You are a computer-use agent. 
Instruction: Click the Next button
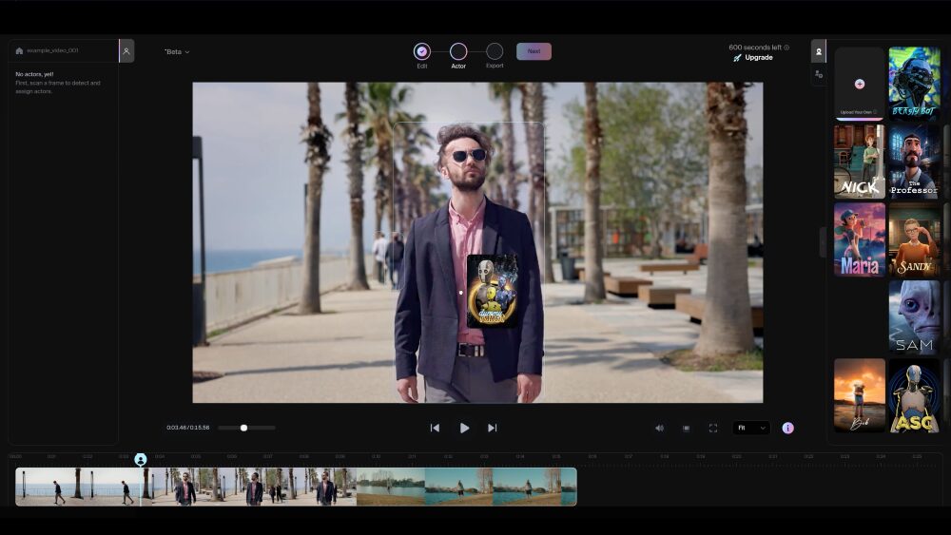click(534, 51)
